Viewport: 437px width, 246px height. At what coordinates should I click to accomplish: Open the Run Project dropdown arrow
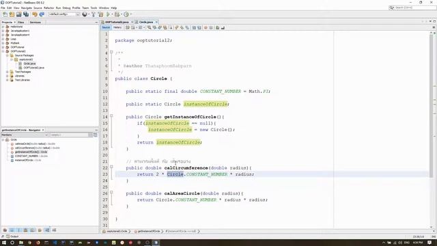[x=112, y=14]
